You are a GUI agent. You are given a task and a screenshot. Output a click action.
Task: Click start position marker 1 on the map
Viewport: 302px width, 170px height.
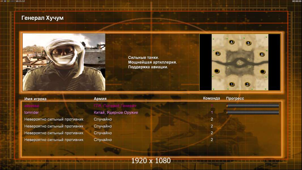pyautogui.click(x=232, y=84)
